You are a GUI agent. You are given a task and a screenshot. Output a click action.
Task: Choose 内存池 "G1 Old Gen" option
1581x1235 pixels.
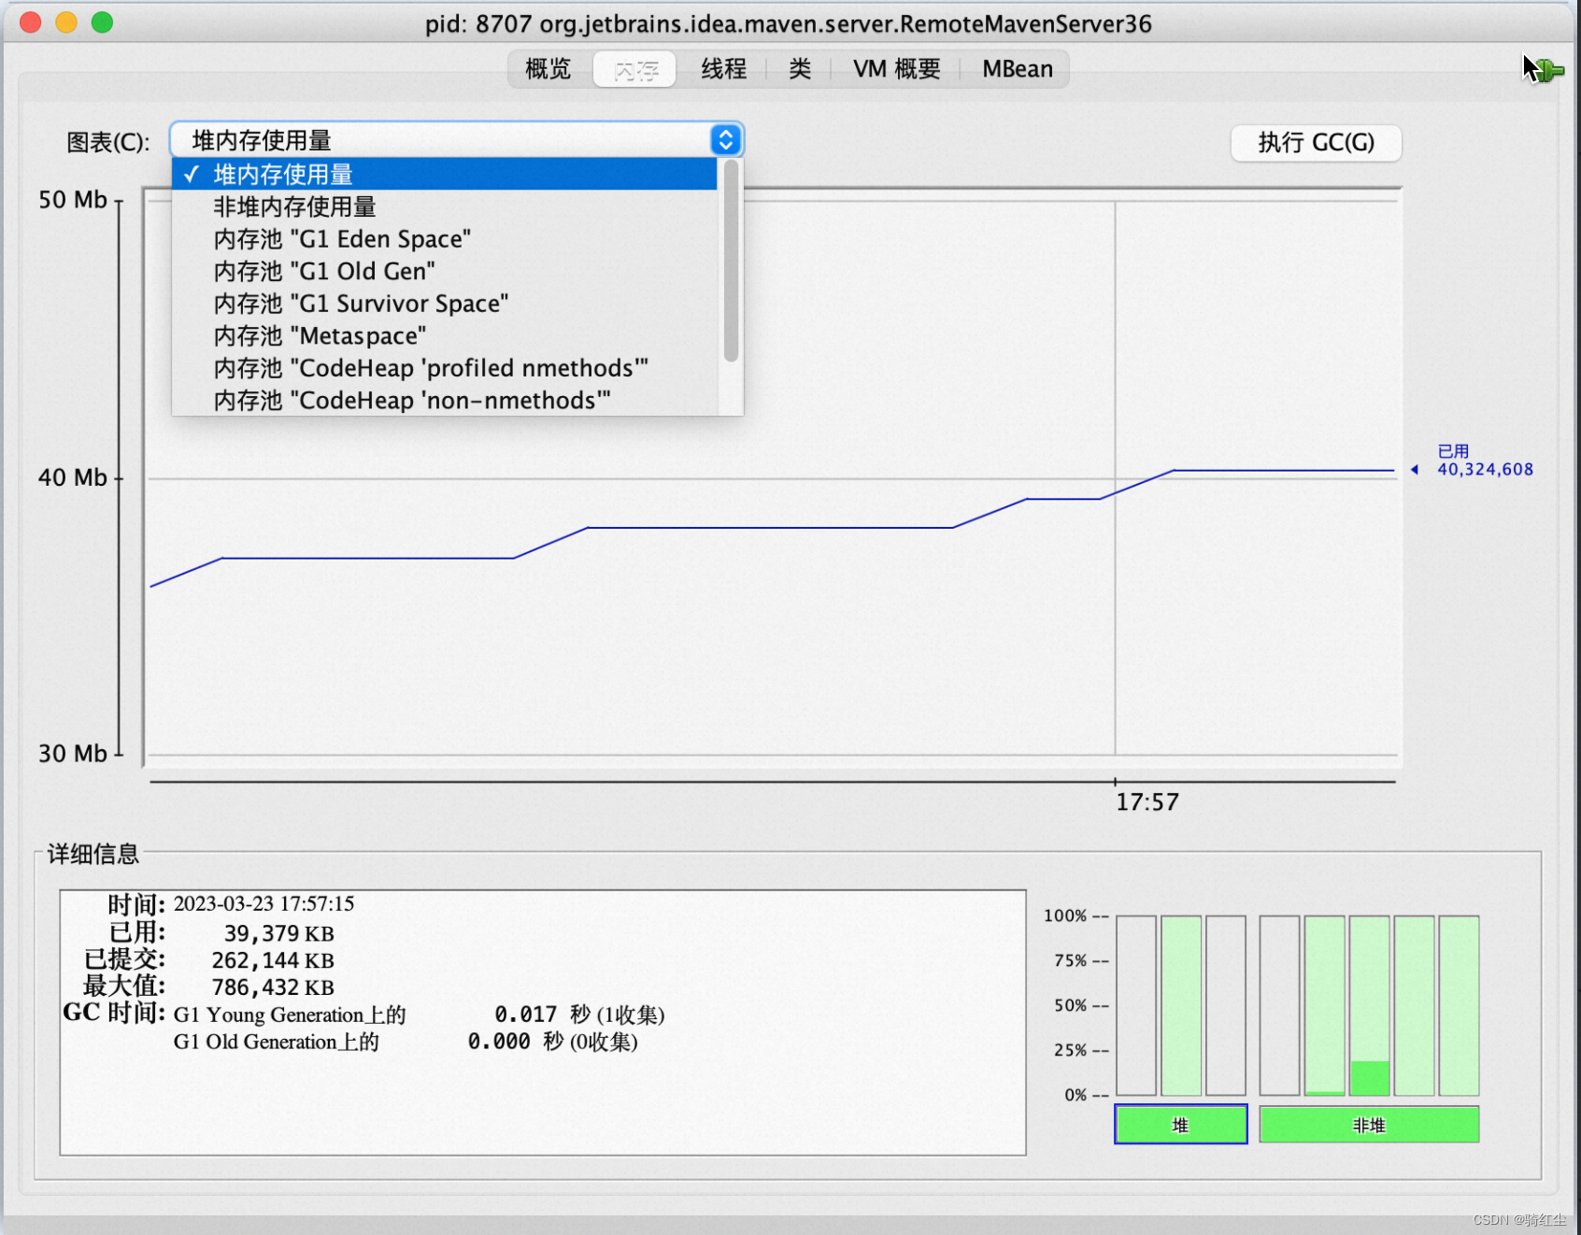tap(445, 271)
